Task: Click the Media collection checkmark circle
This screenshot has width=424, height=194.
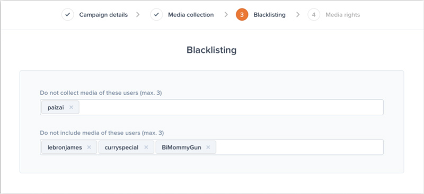Action: coord(156,15)
